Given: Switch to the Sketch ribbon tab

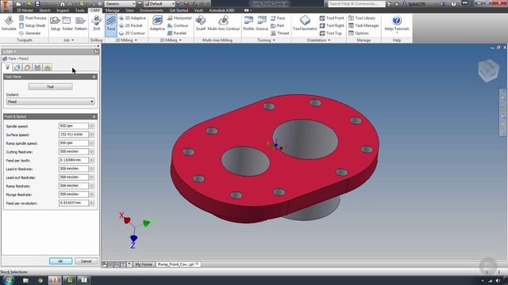Looking at the screenshot, I should click(44, 10).
